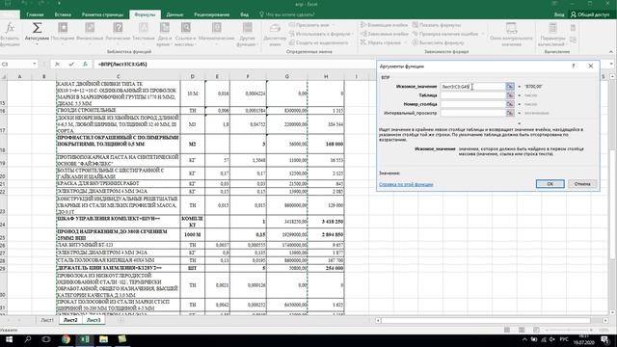617x347 pixels.
Task: Open the Watch Window icon
Action: [x=511, y=34]
